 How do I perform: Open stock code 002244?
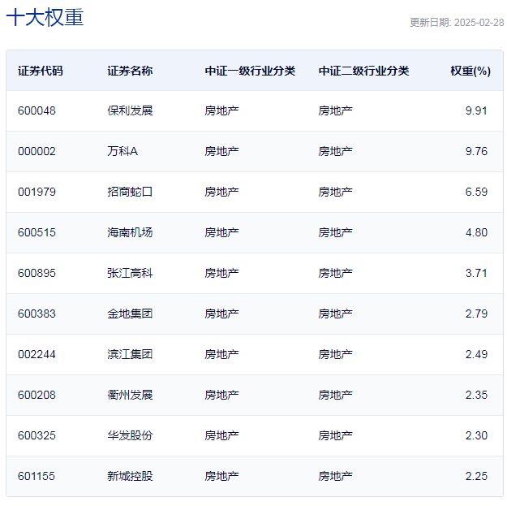pyautogui.click(x=37, y=354)
